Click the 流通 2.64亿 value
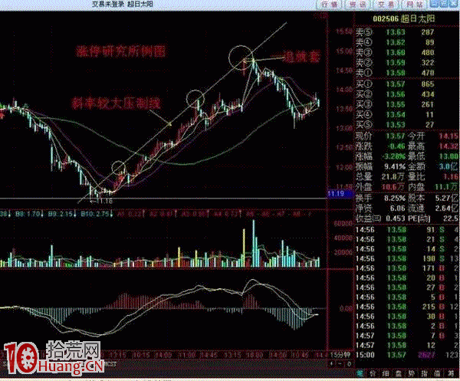460x381 pixels. [x=447, y=209]
